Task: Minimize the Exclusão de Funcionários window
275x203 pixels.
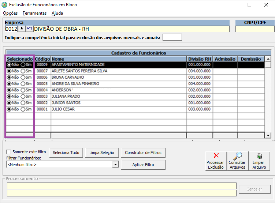Action: click(233, 5)
